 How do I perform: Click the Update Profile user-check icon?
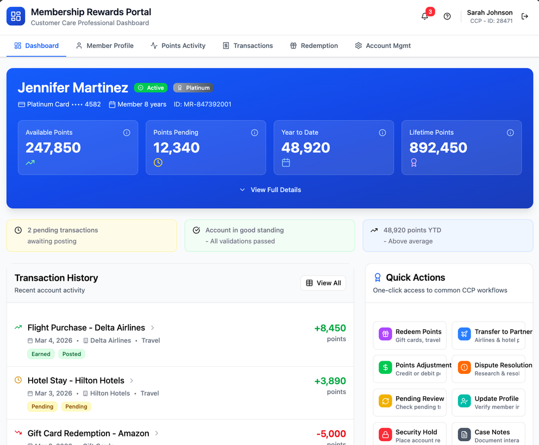click(465, 401)
